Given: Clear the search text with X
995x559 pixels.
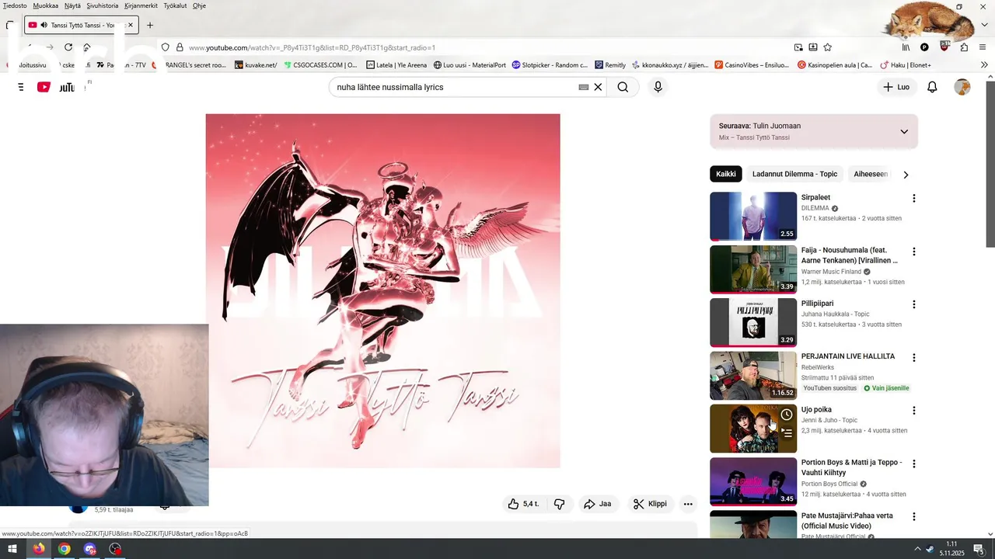Looking at the screenshot, I should [x=598, y=87].
